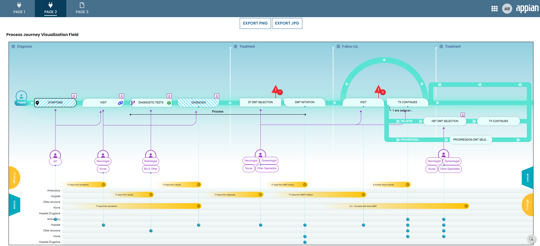540x246 pixels.
Task: Click the person badge above HET DMT SELECTION
Action: [x=463, y=115]
